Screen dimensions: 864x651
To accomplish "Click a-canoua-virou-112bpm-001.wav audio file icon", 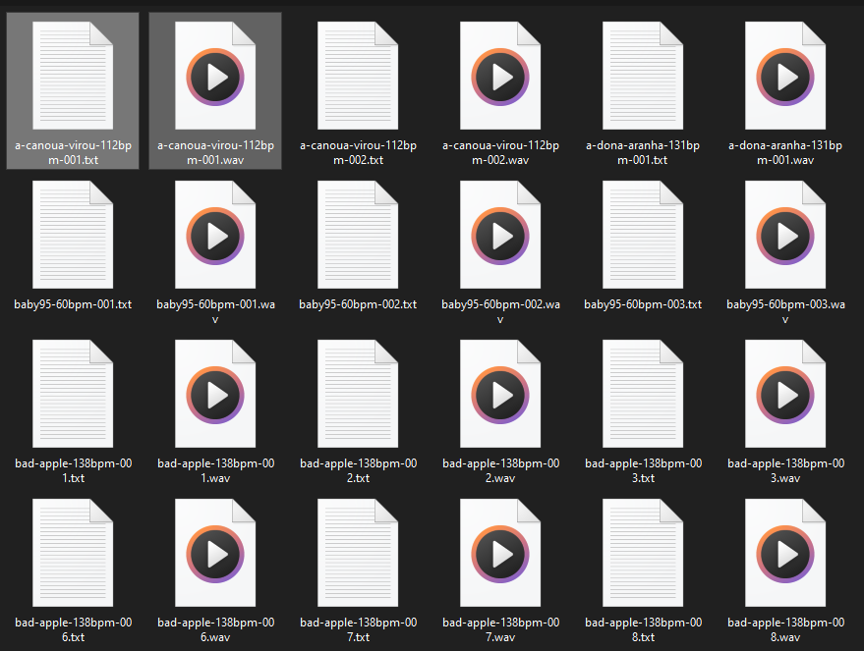I will [x=215, y=76].
